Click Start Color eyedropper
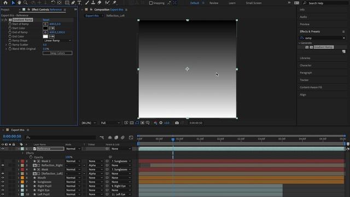The height and width of the screenshot is (197, 350). [x=52, y=28]
